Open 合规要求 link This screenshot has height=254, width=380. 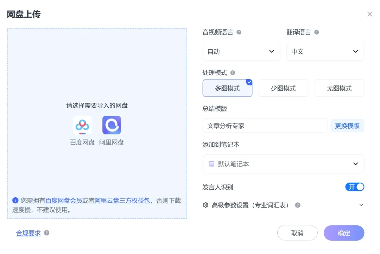click(x=28, y=233)
